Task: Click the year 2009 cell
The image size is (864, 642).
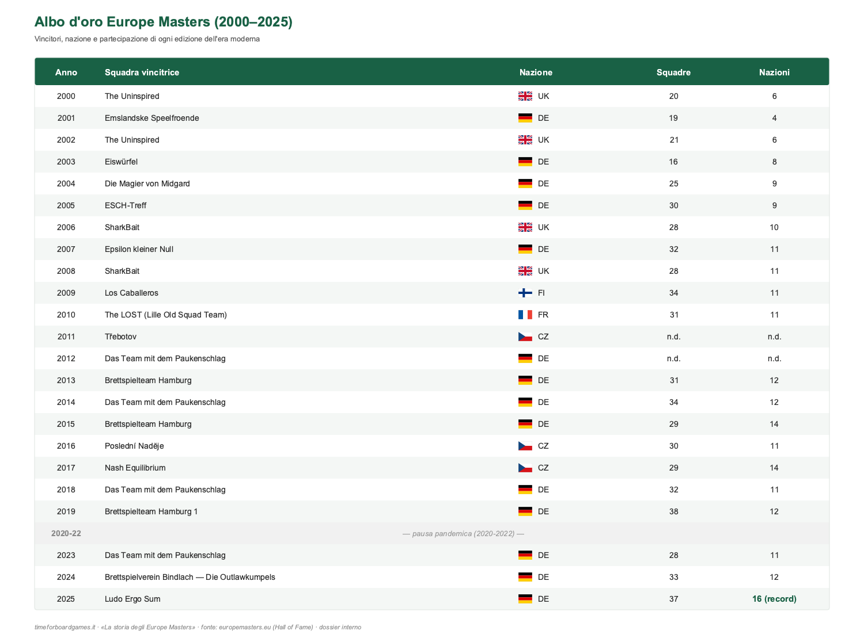Action: pyautogui.click(x=66, y=293)
